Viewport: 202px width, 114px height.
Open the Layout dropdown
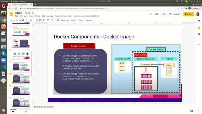click(74, 20)
